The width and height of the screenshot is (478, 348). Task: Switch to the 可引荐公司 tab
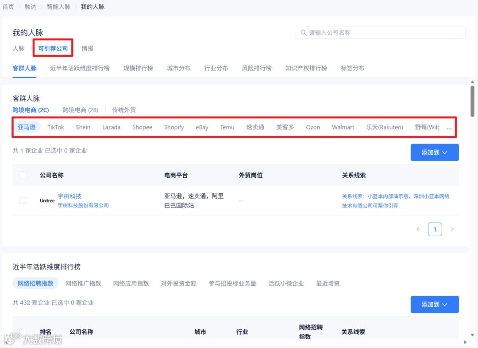click(x=53, y=48)
